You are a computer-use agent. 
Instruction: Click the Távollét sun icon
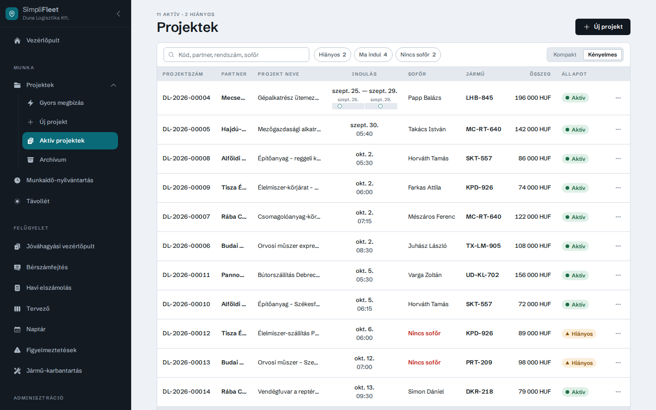[x=17, y=201]
